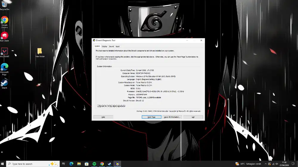Open the Recycle Bin desktop icon

pos(4,5)
